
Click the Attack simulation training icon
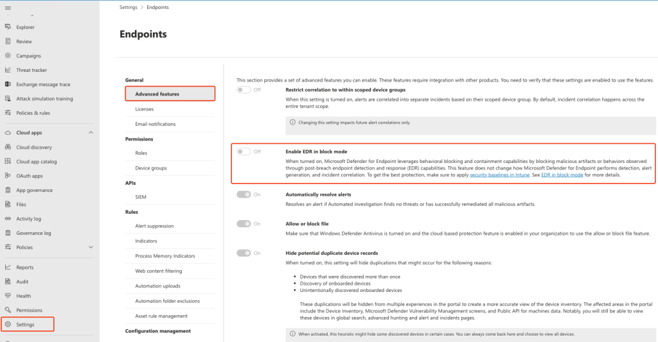click(8, 99)
